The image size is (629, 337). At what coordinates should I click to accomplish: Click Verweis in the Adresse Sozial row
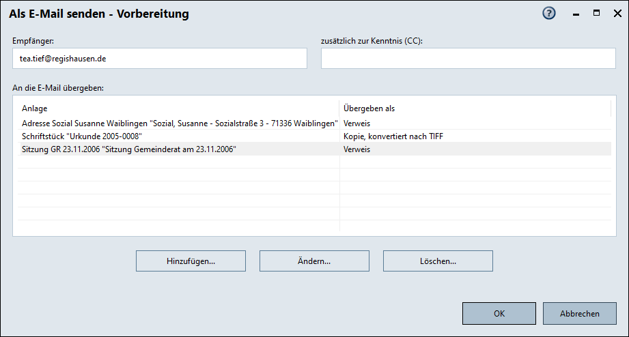[x=357, y=123]
